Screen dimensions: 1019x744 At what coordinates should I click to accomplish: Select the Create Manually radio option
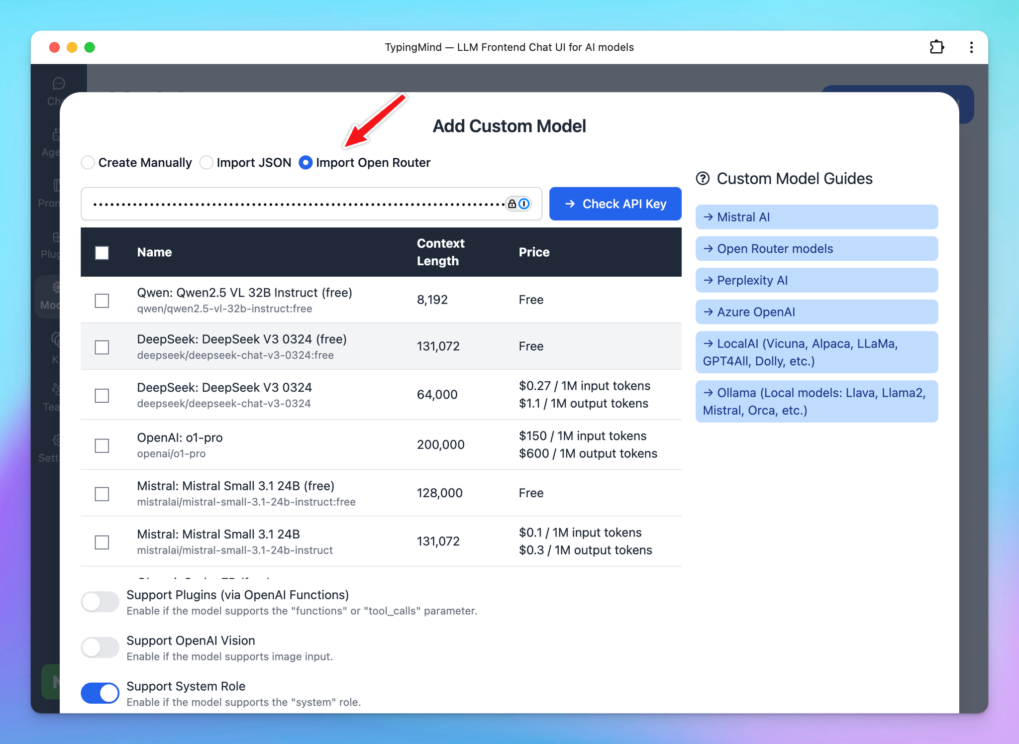tap(88, 163)
